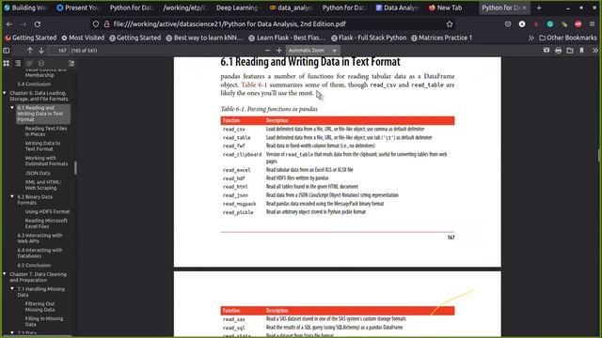Click the page number field showing 167
This screenshot has width=602, height=338.
click(x=59, y=50)
